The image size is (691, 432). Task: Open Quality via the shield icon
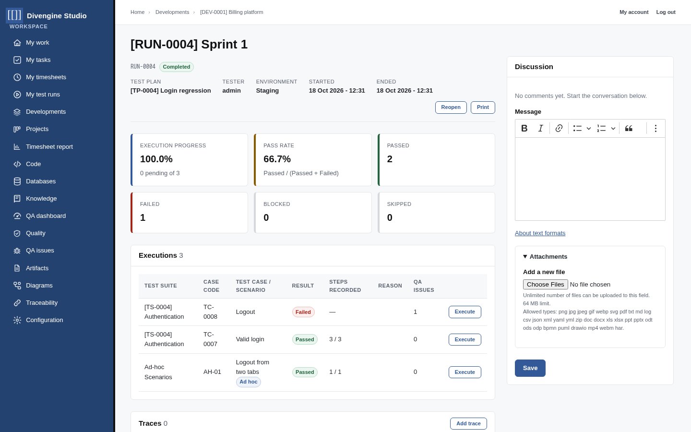point(17,233)
